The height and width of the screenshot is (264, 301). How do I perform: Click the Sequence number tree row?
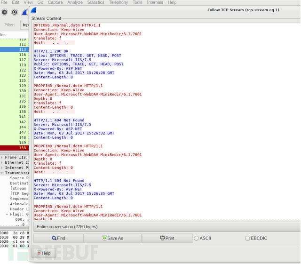tap(19, 199)
